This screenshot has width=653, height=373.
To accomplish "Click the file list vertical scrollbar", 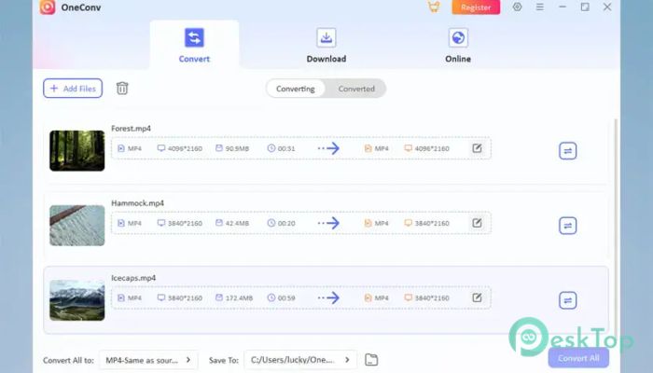I will click(x=616, y=225).
